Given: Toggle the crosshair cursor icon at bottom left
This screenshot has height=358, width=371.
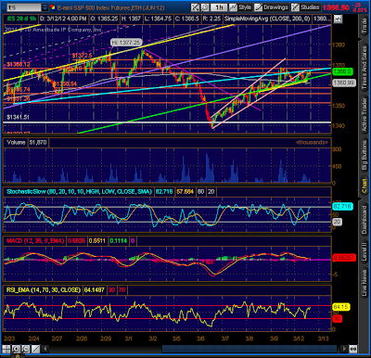Looking at the screenshot, I should tap(6, 349).
